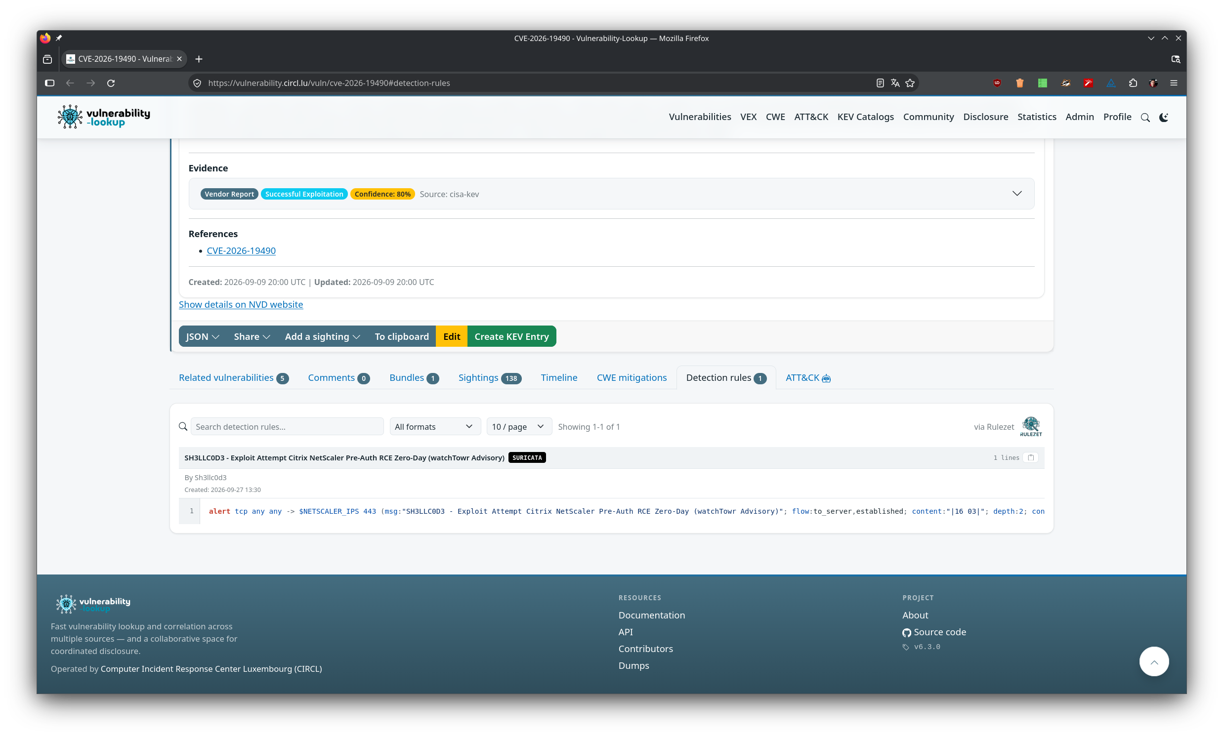Open the JSON export dropdown
The width and height of the screenshot is (1224, 738).
pos(202,336)
